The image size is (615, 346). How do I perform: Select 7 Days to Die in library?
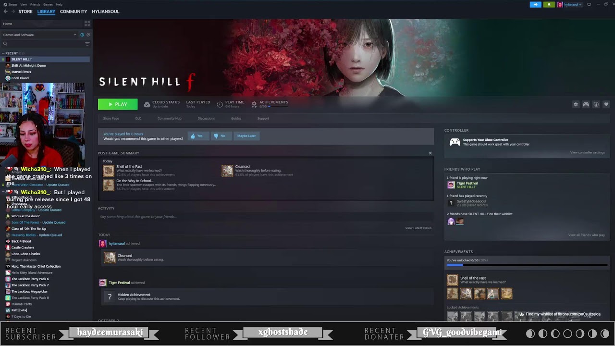(21, 316)
